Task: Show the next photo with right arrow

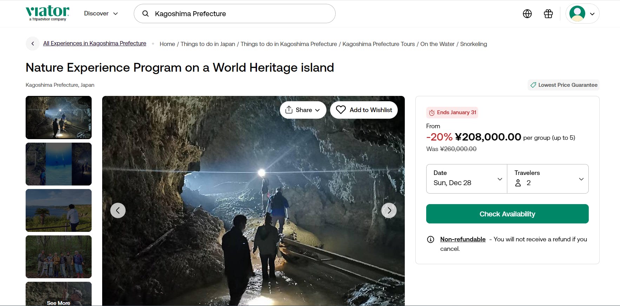Action: (x=389, y=210)
